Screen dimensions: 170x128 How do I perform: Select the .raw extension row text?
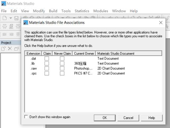coord(34,68)
